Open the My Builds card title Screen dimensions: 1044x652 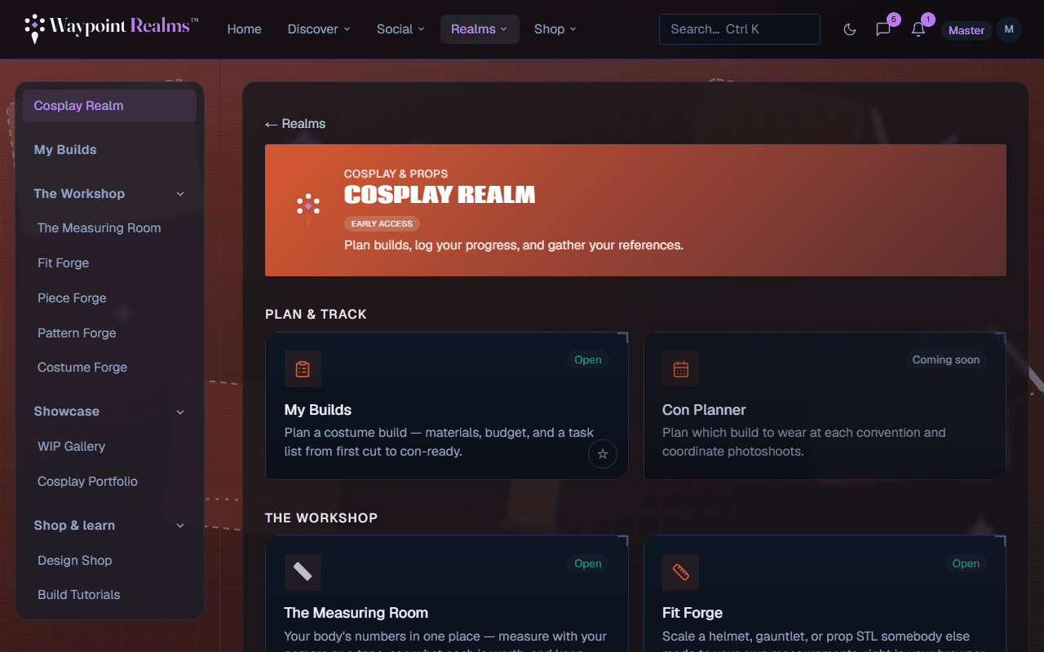tap(318, 410)
